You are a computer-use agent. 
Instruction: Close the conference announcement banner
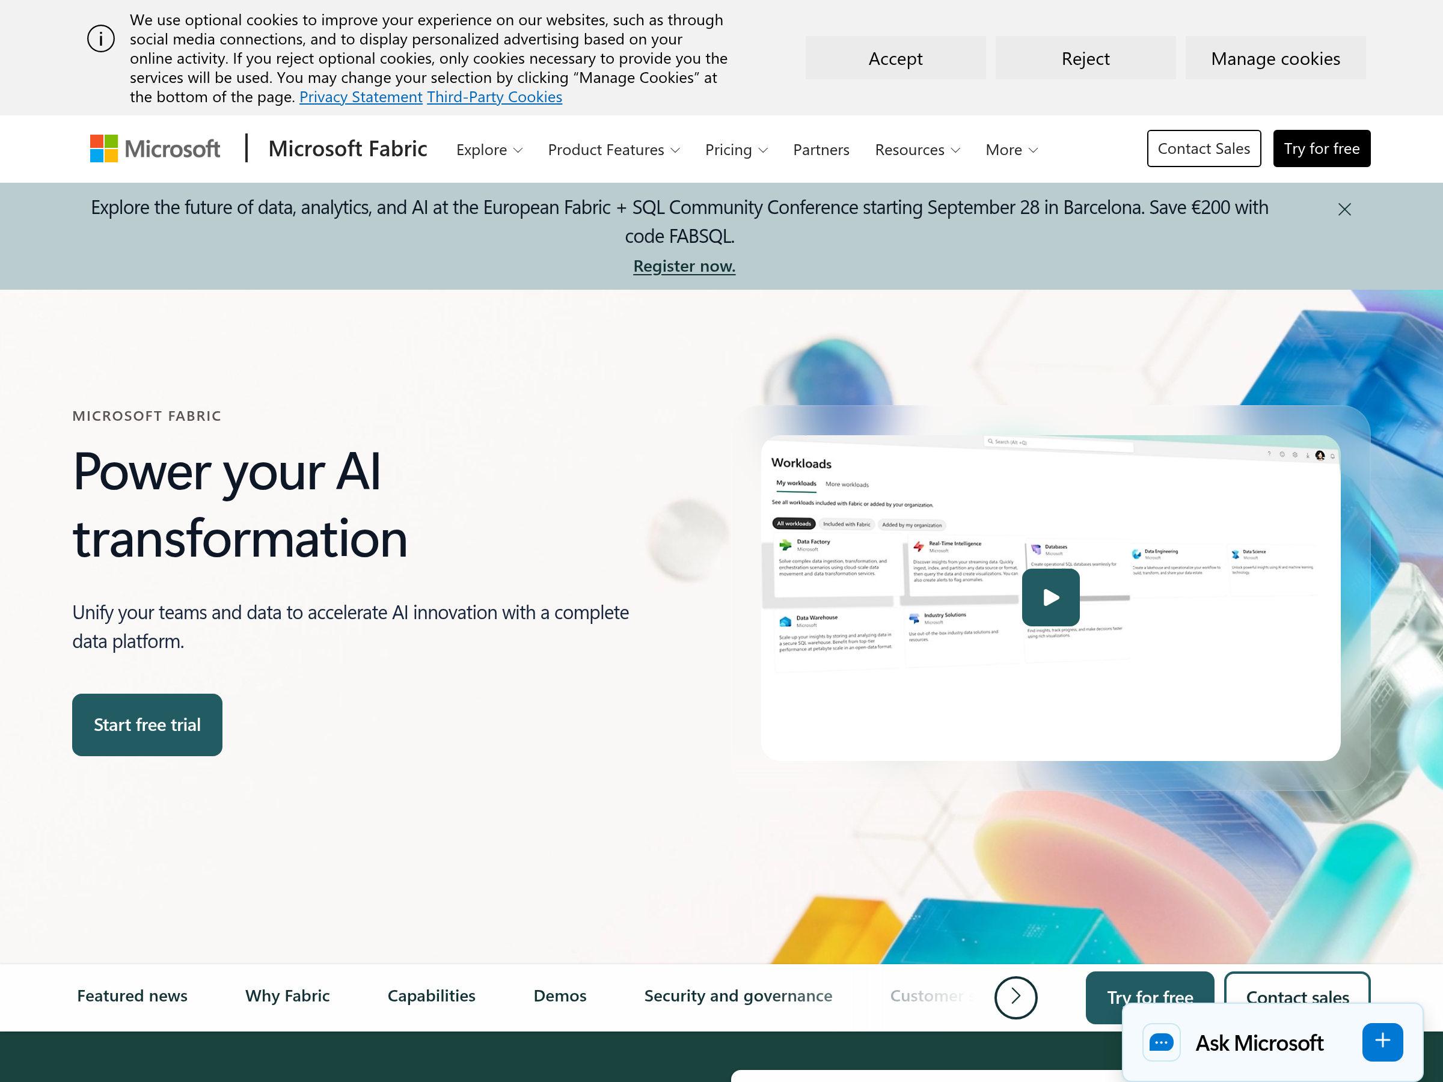coord(1344,209)
